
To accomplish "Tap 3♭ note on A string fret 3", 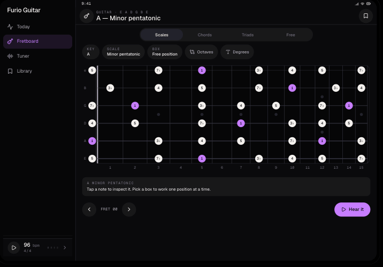I will 158,141.
